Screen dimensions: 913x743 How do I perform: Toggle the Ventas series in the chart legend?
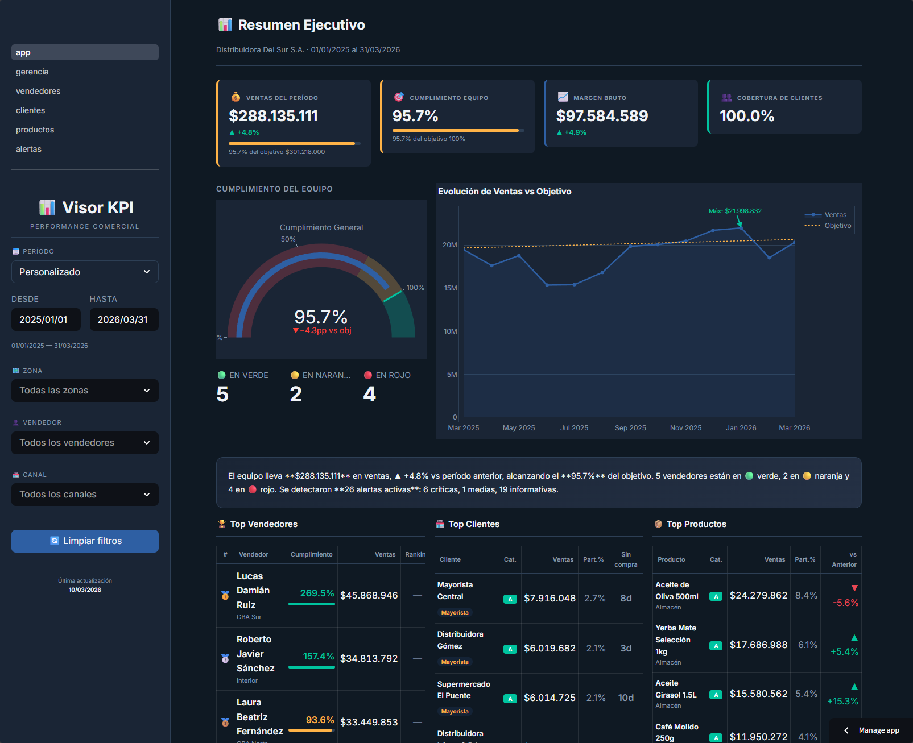[x=828, y=215]
